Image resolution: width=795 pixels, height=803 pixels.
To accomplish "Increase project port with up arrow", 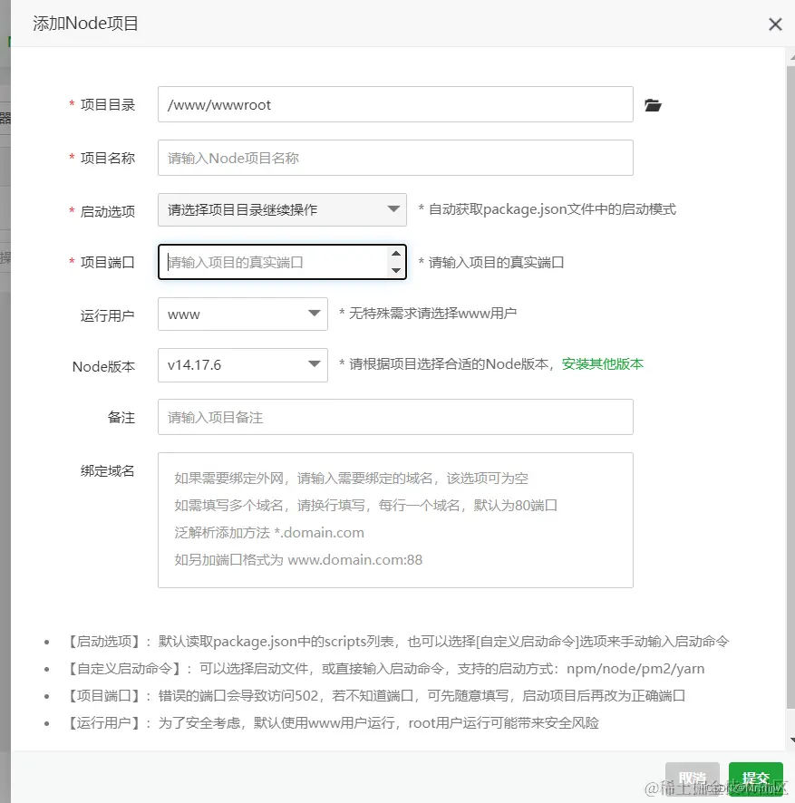I will [x=396, y=254].
